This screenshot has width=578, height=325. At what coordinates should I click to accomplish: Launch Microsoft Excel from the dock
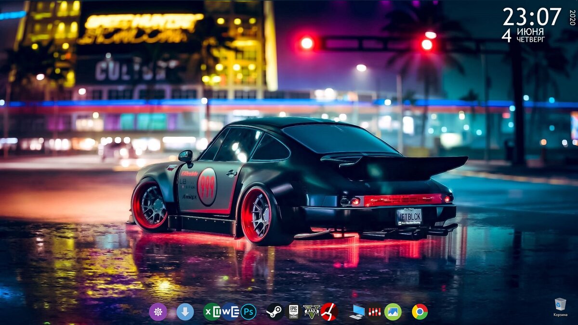211,312
